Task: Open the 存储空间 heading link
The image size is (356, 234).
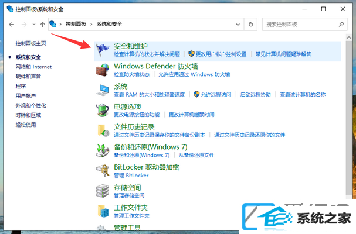Action: 127,188
